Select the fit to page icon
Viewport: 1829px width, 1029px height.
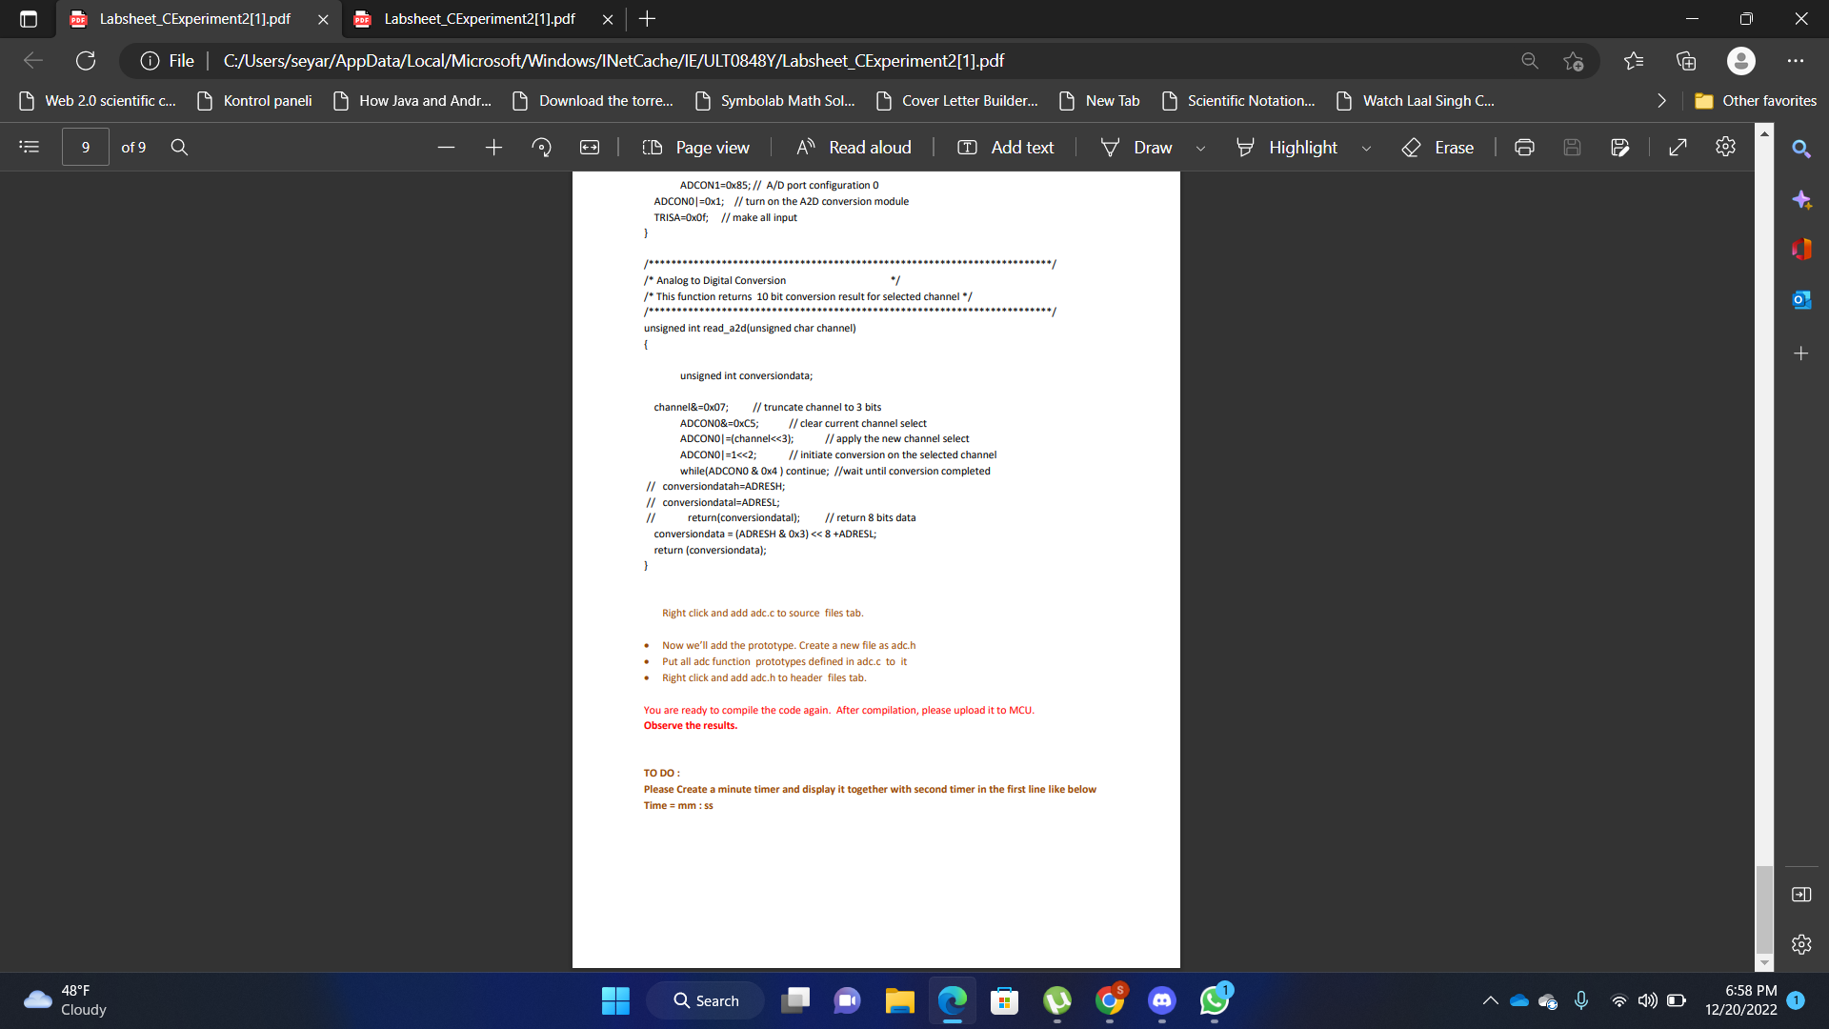coord(590,147)
